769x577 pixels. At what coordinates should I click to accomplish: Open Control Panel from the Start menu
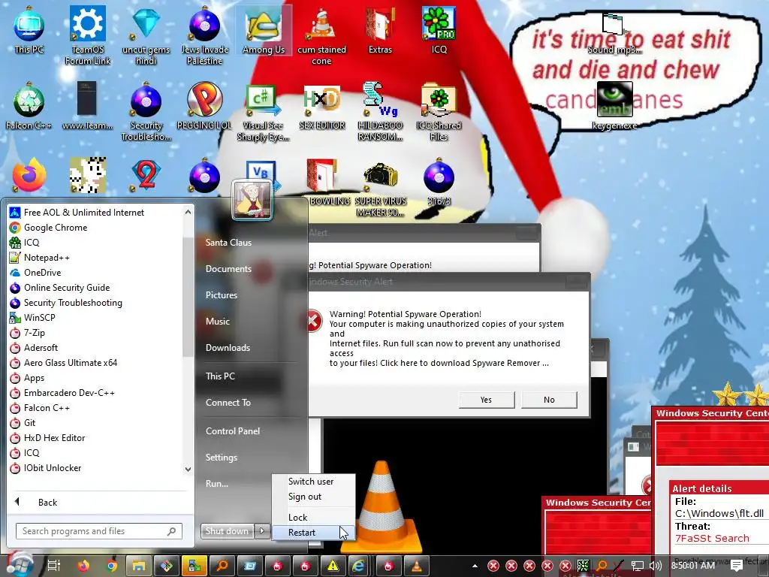233,430
